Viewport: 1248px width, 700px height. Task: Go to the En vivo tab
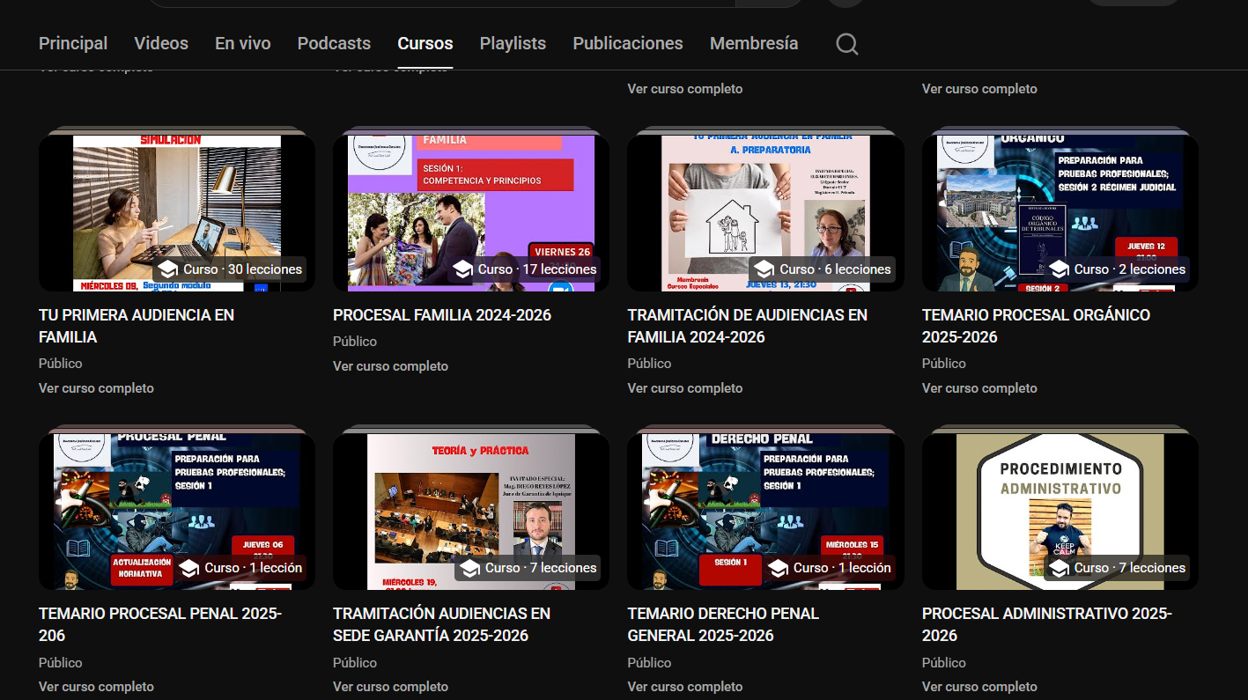coord(242,43)
